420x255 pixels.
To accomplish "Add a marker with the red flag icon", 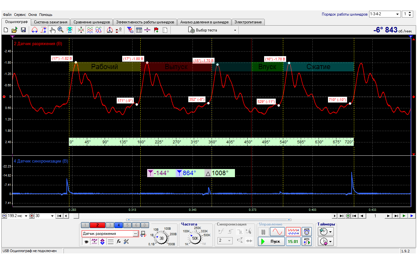I will 157,30.
